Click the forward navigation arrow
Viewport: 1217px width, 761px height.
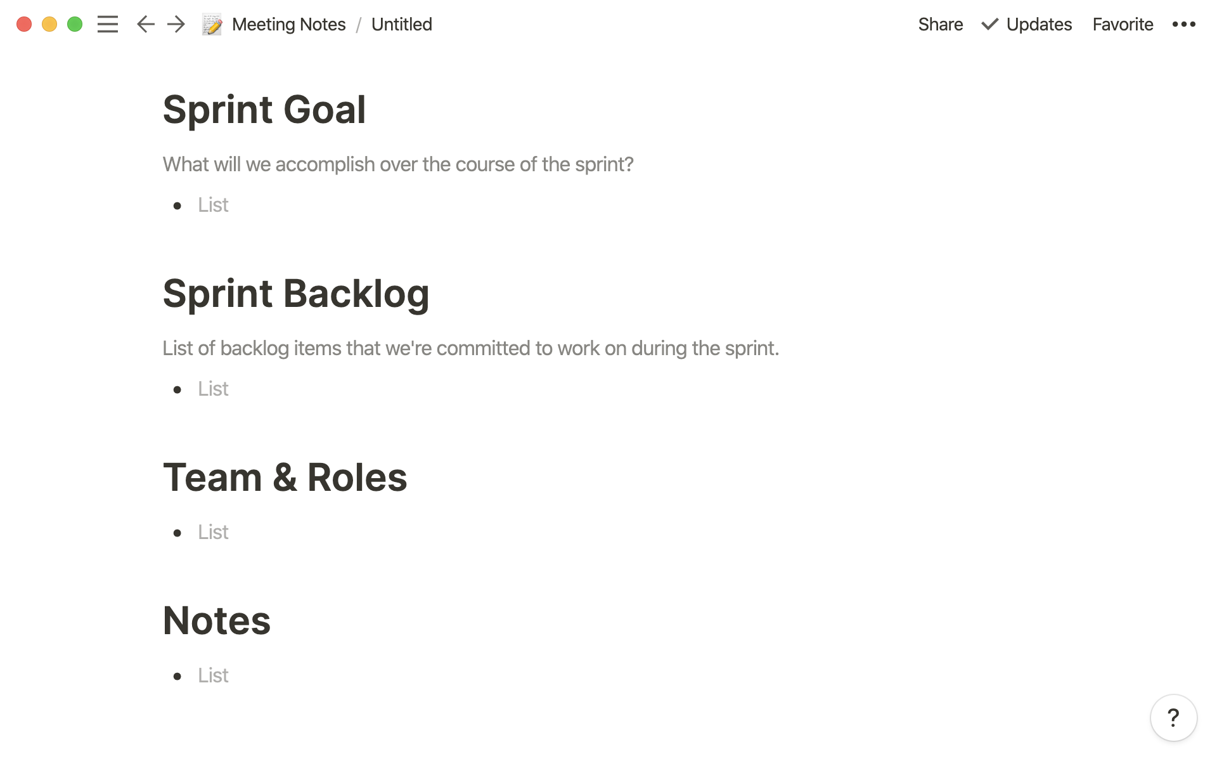[x=175, y=25]
